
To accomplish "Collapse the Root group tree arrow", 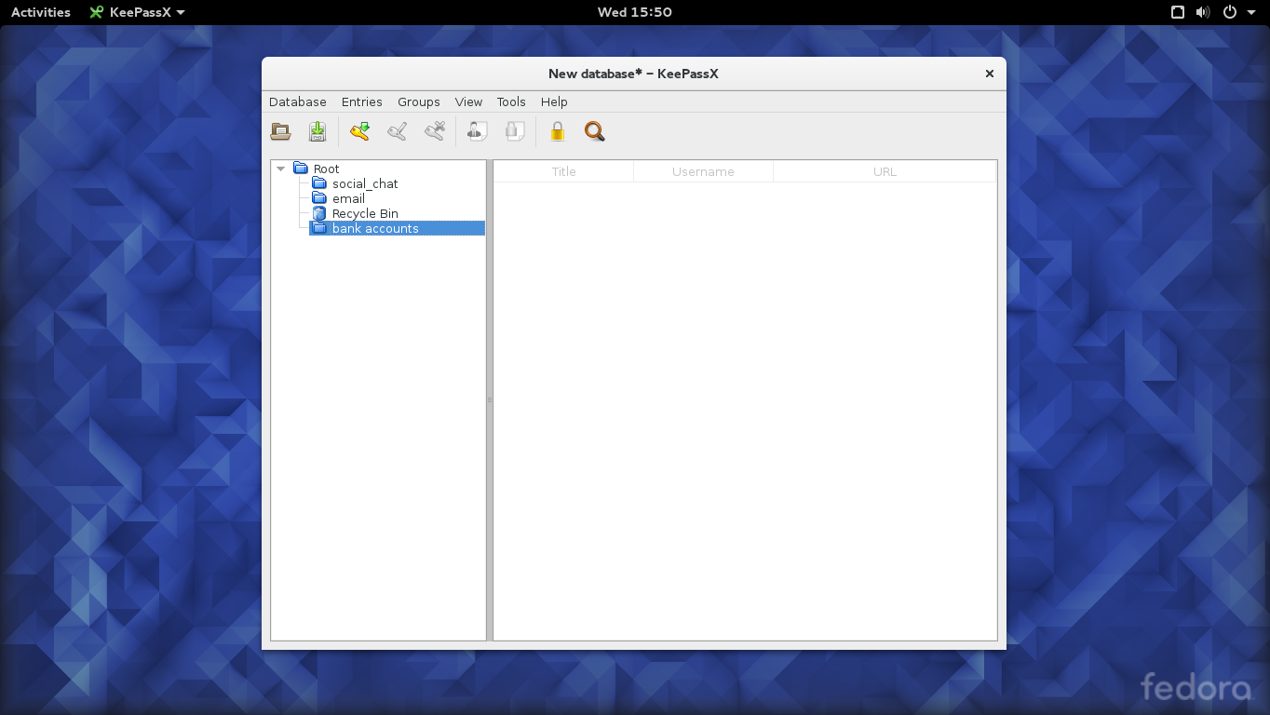I will (x=281, y=169).
